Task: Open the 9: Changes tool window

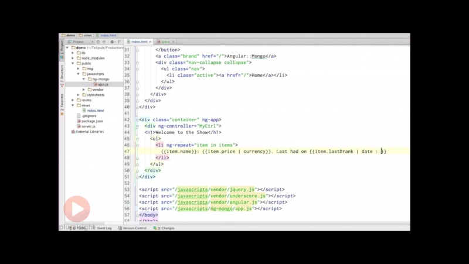Action: (x=164, y=228)
